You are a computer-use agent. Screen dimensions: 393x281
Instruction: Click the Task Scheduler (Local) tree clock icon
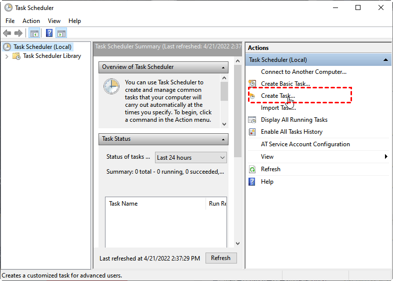tap(7, 47)
